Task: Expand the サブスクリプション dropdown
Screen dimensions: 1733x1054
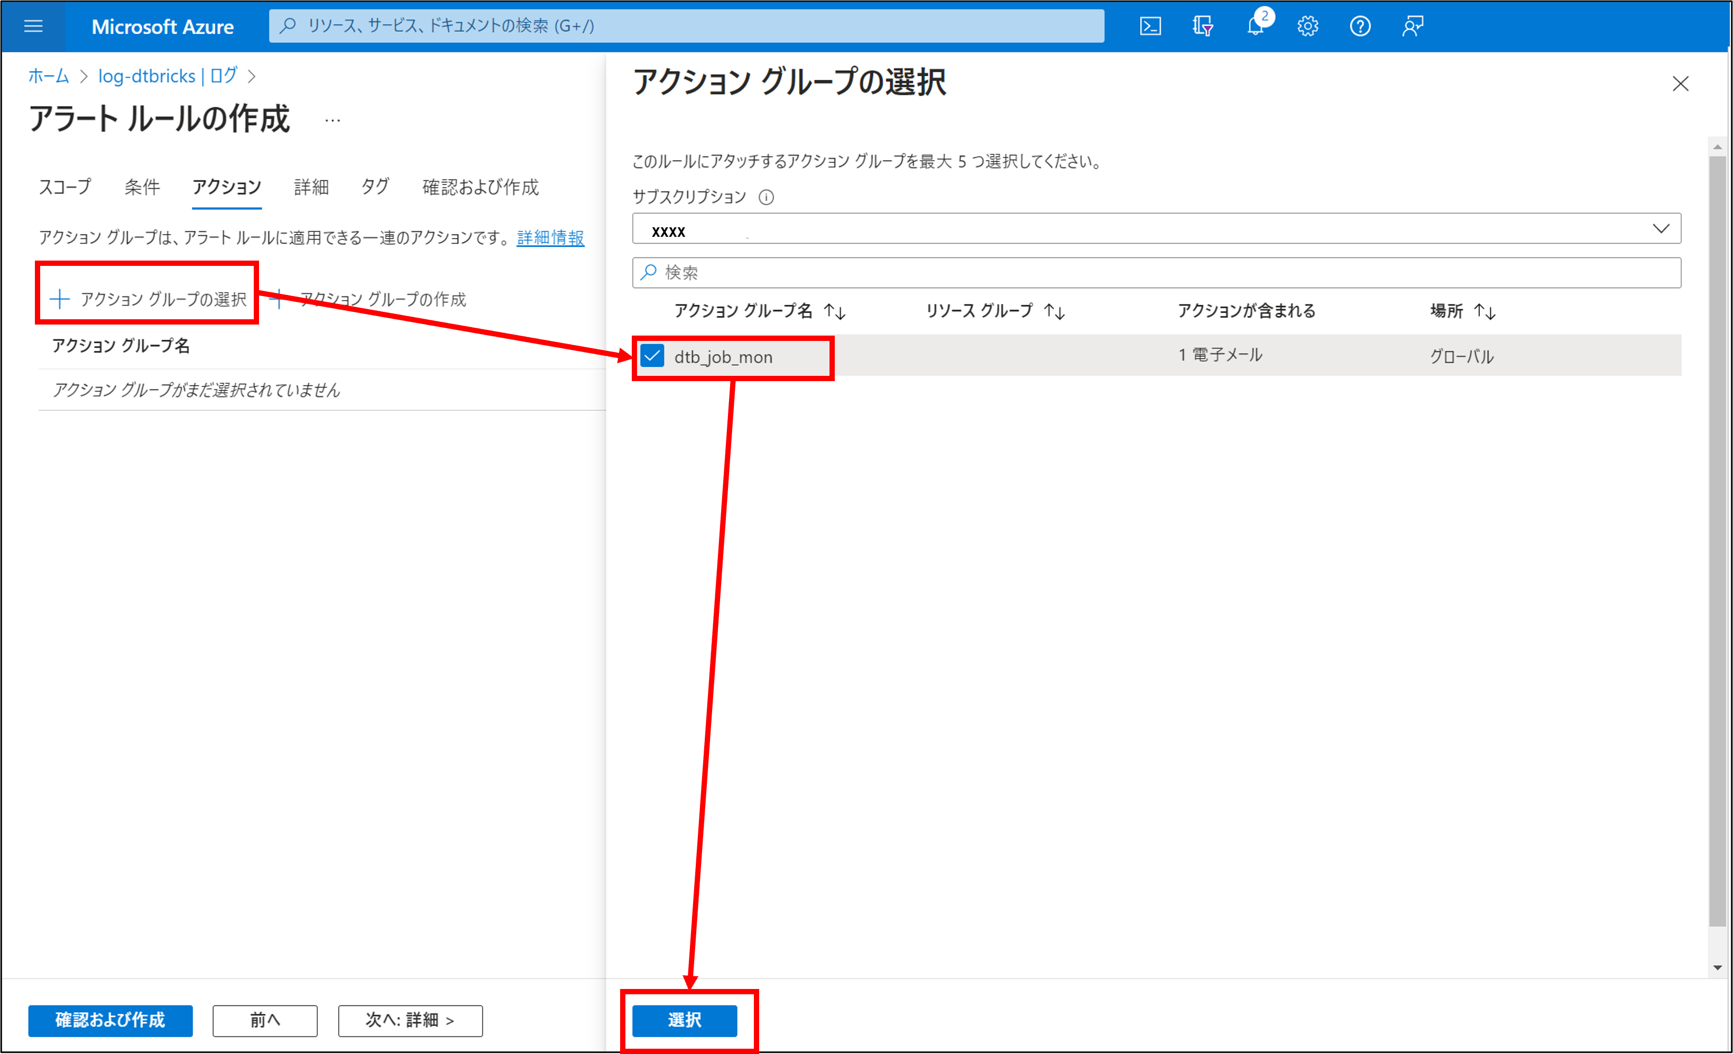Action: (1661, 228)
